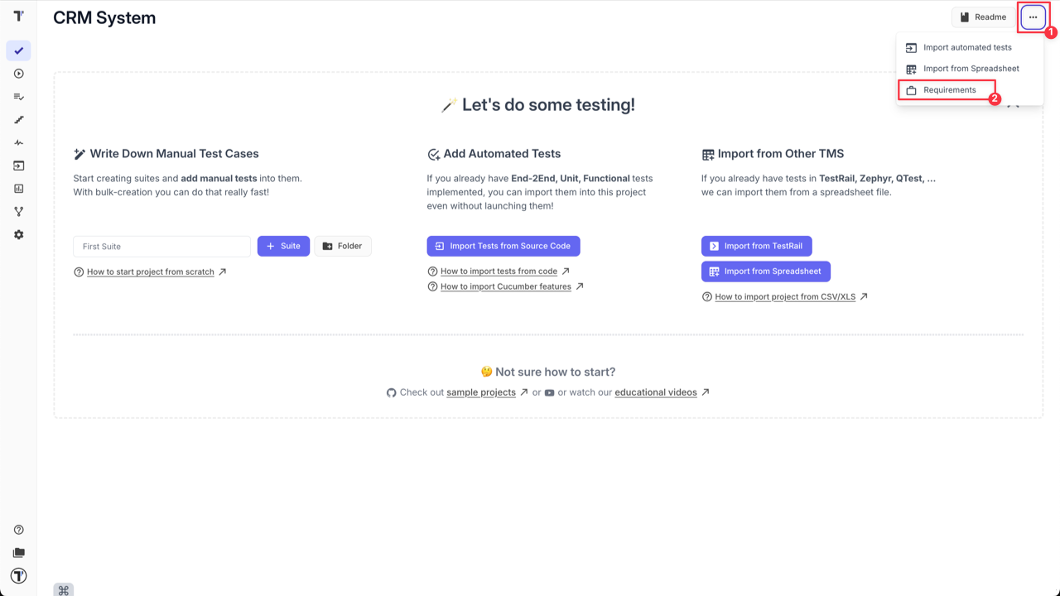Open the three-dot options menu top right
Image resolution: width=1060 pixels, height=596 pixels.
1033,17
